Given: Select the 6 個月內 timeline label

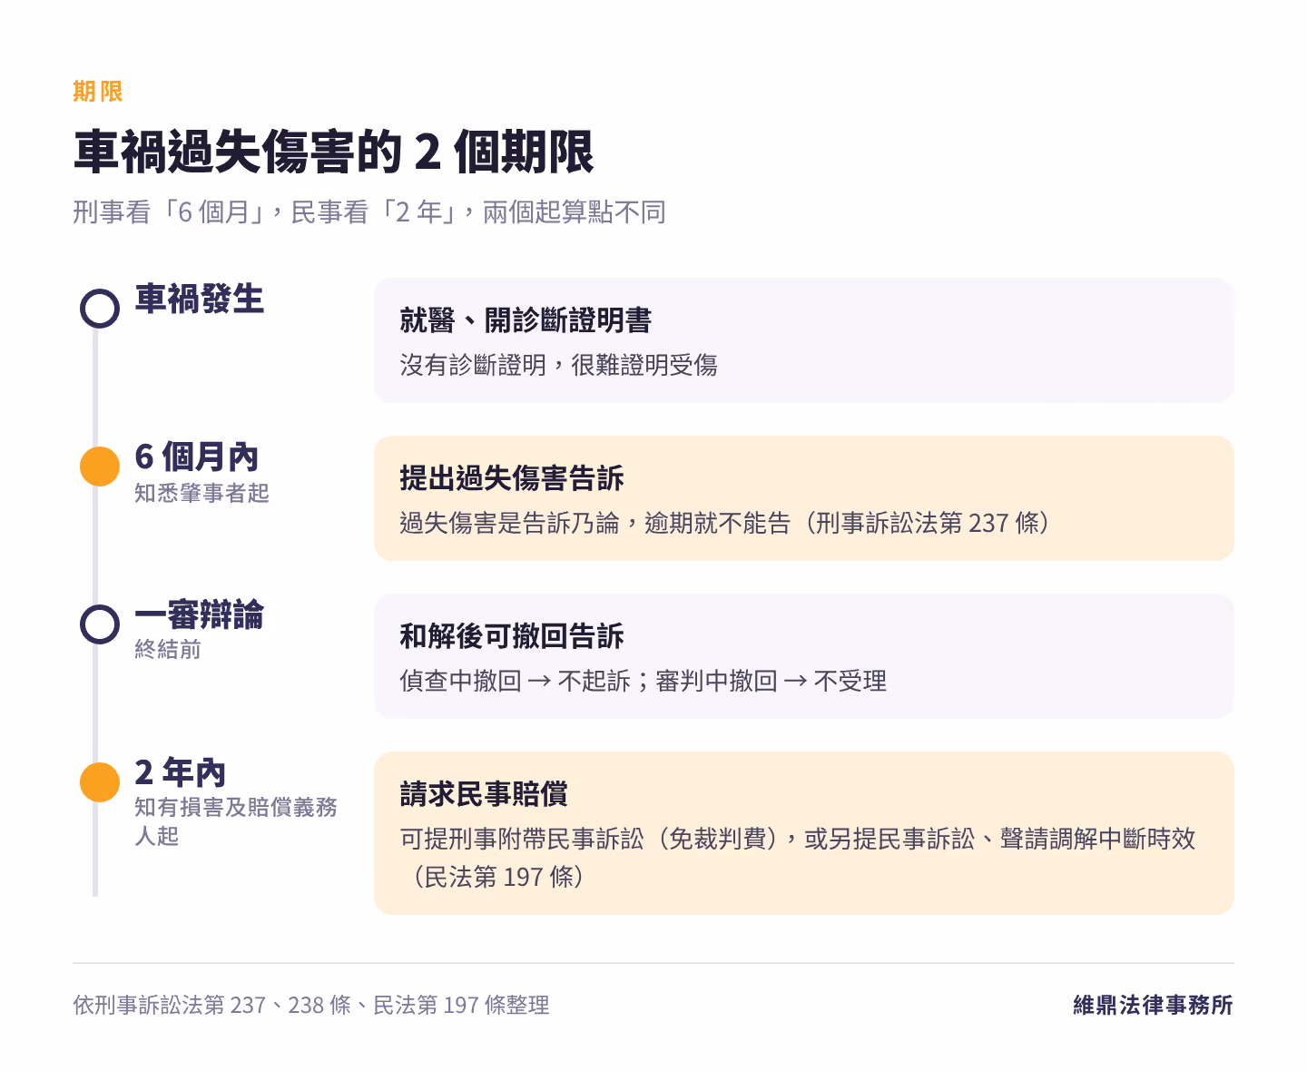Looking at the screenshot, I should [x=197, y=457].
